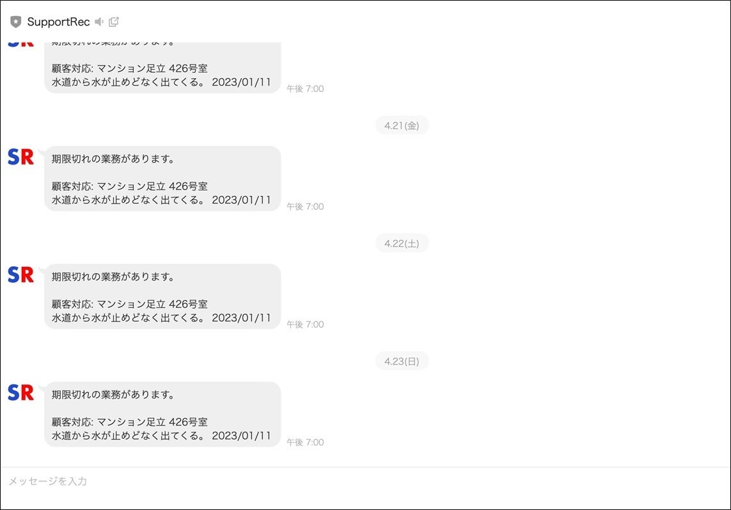The height and width of the screenshot is (510, 731).
Task: Open chat in separate window icon
Action: (x=114, y=22)
